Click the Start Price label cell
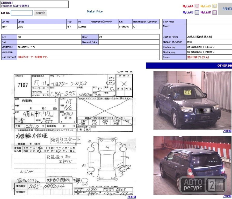232x199 pixels. [x=175, y=22]
